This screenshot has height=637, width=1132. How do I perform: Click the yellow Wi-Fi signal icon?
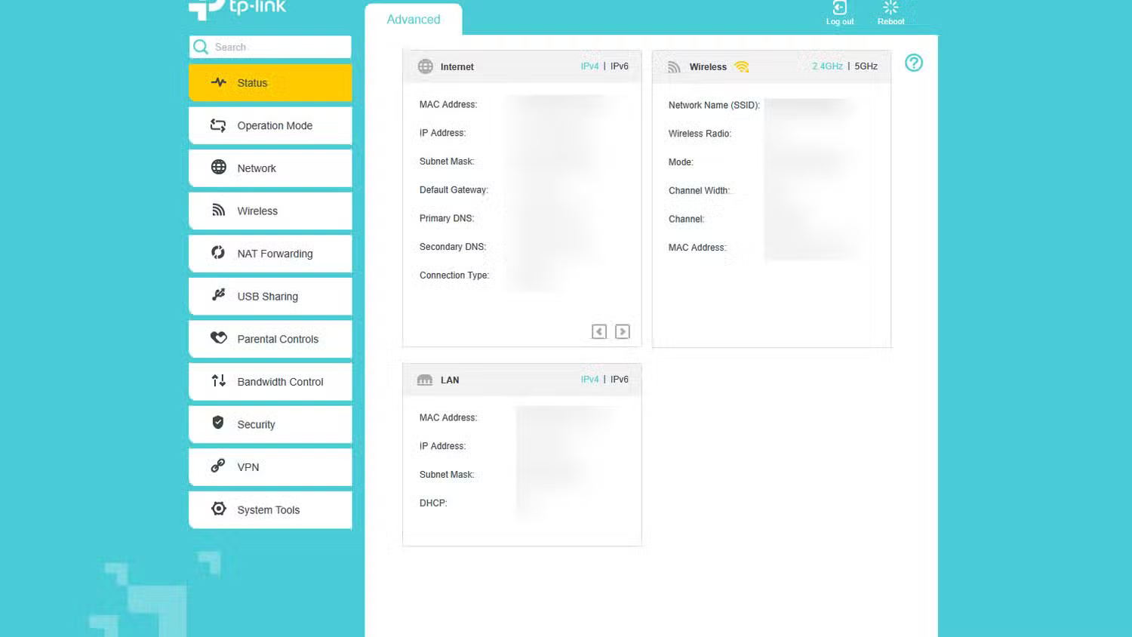[741, 67]
